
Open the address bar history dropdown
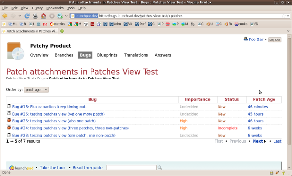pyautogui.click(x=288, y=16)
